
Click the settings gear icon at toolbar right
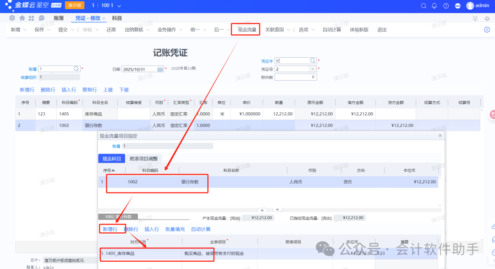point(487,30)
